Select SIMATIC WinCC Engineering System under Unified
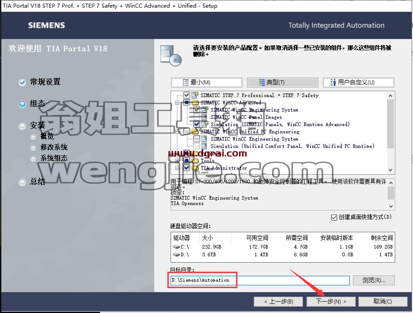This screenshot has height=313, width=413. 254,139
